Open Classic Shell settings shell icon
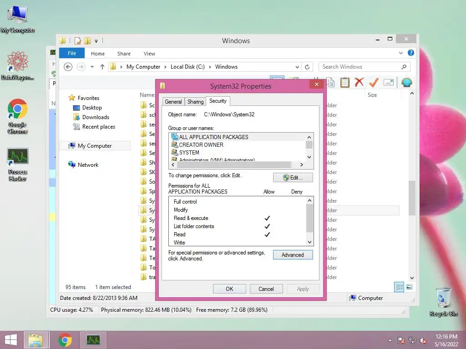The width and height of the screenshot is (466, 349). pos(406,82)
